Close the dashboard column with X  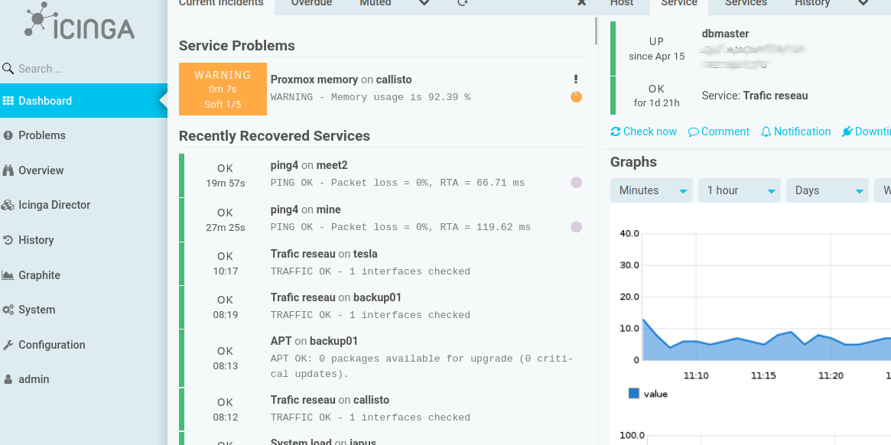(581, 3)
